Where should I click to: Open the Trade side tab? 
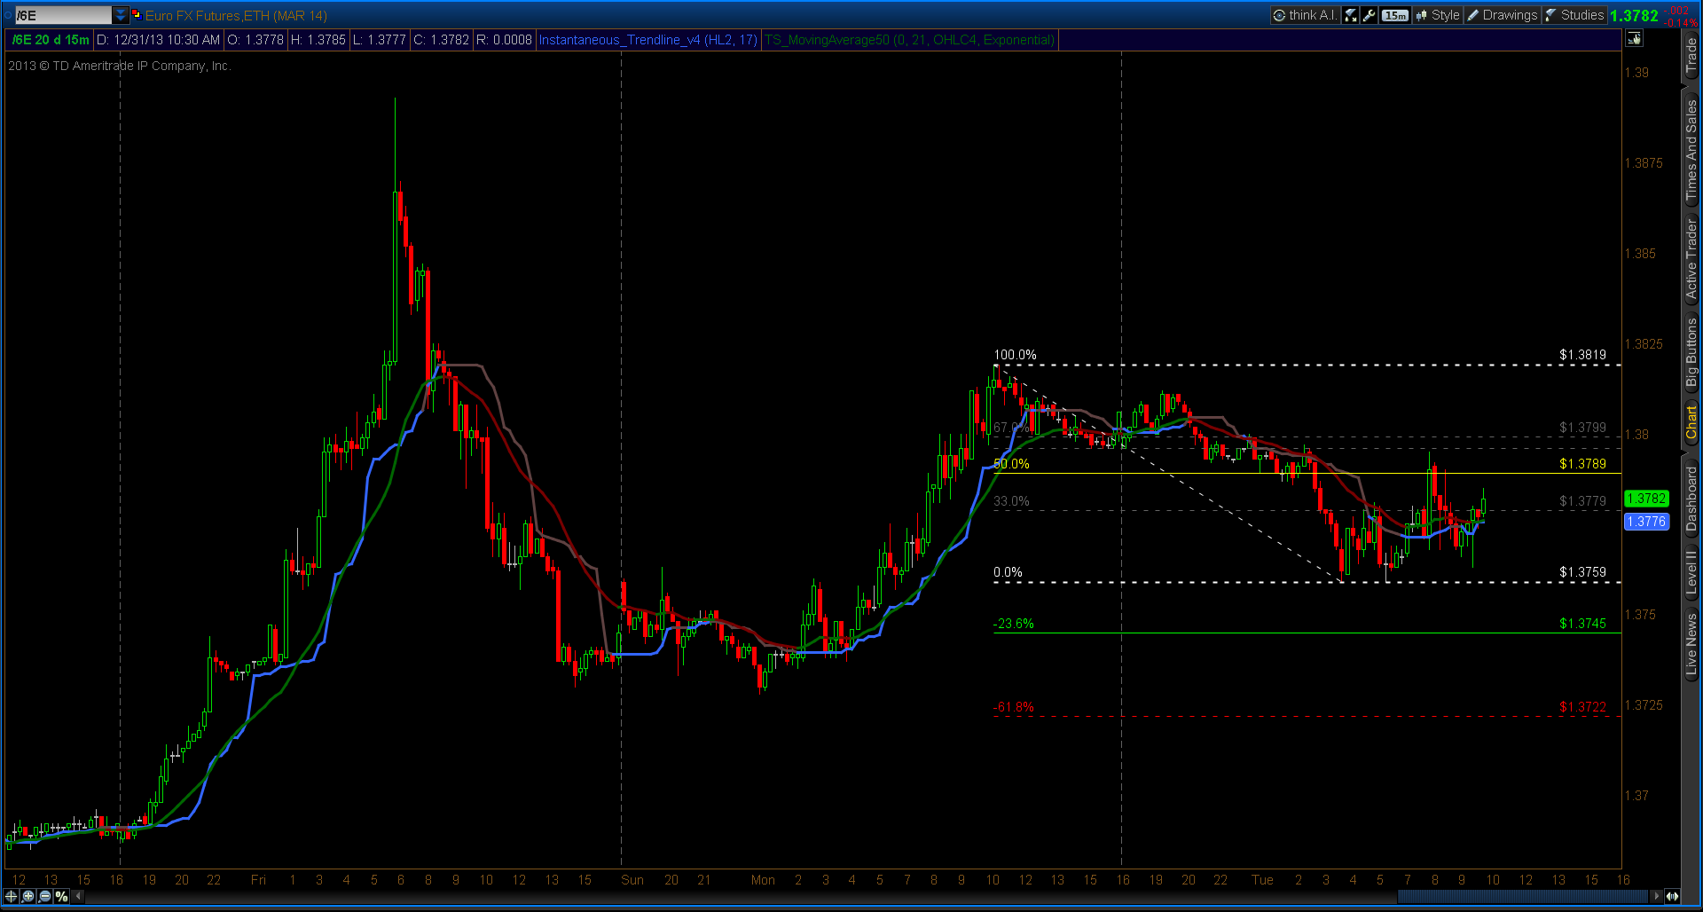click(1691, 56)
